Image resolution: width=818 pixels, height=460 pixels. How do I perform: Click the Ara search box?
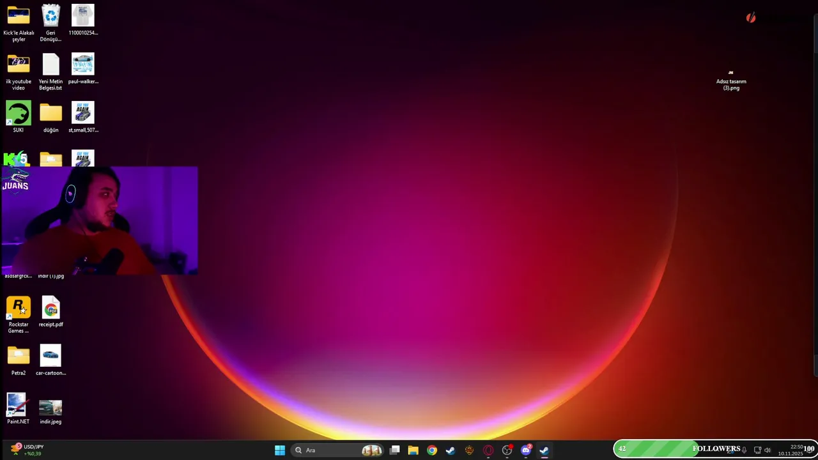point(337,450)
